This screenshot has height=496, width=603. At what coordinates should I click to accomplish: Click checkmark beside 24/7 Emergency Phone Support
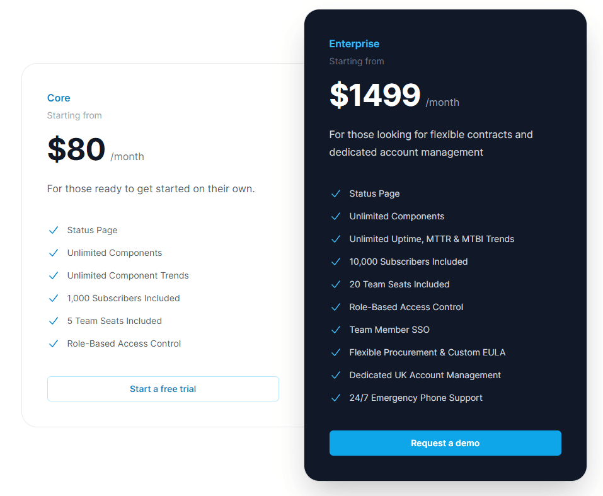coord(336,398)
